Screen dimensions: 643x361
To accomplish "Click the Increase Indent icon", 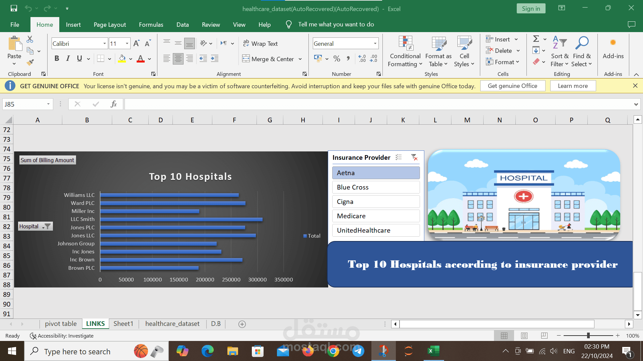I will click(215, 59).
